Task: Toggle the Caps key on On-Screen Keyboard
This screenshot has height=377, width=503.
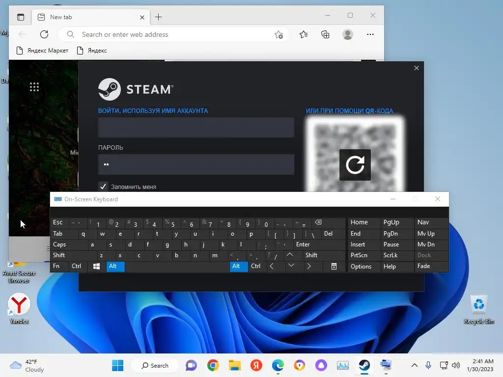Action: [x=69, y=244]
